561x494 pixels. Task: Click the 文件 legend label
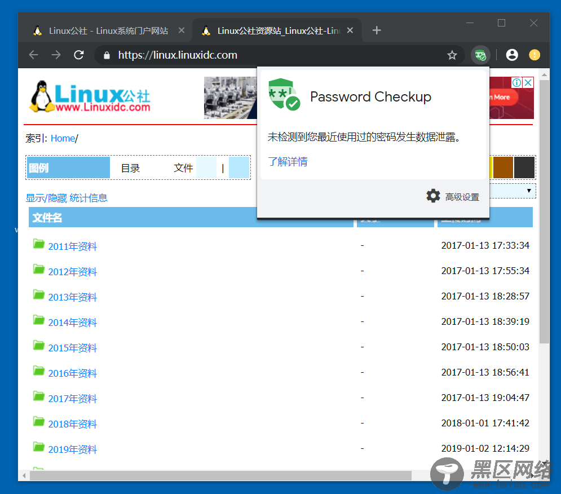click(183, 168)
